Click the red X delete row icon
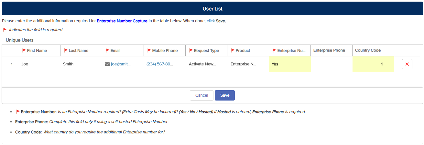The image size is (424, 145). [407, 64]
